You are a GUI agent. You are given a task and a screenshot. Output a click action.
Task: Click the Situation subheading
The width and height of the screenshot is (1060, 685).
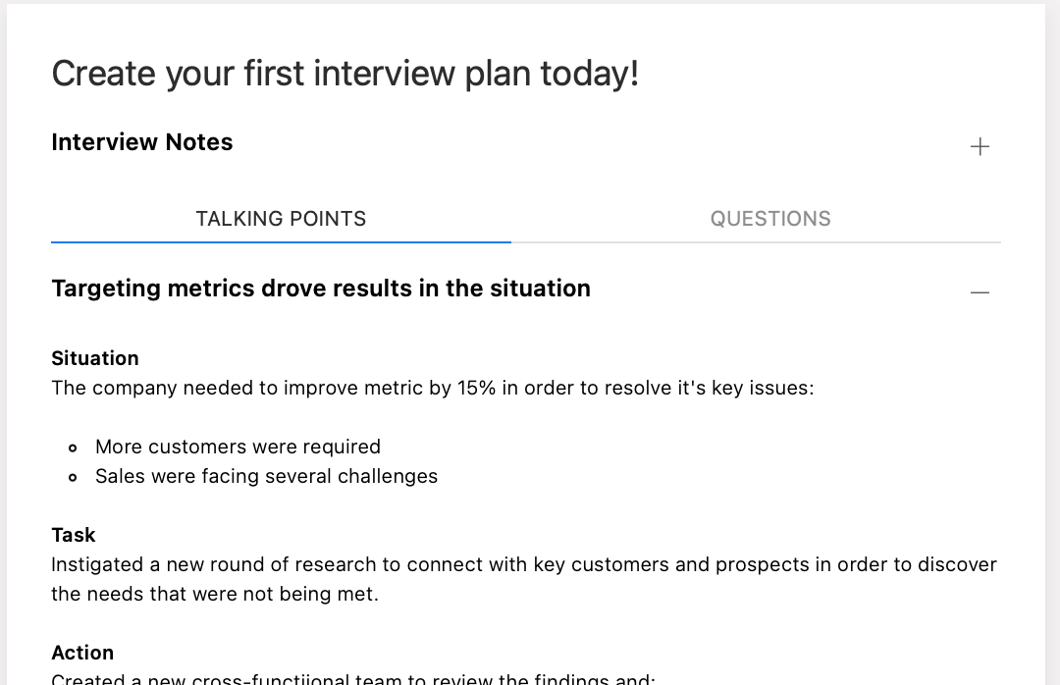(95, 358)
